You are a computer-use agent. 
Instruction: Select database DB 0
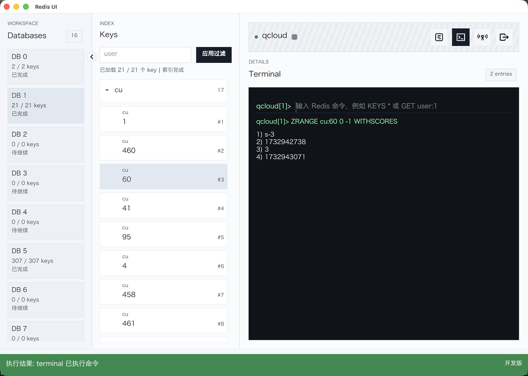[46, 66]
